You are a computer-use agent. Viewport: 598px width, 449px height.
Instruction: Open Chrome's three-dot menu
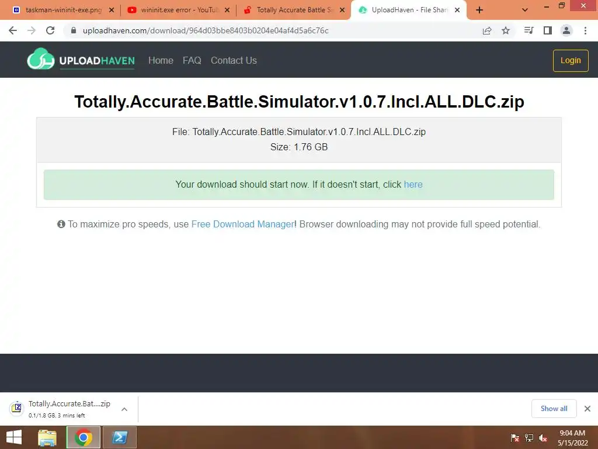(x=585, y=30)
